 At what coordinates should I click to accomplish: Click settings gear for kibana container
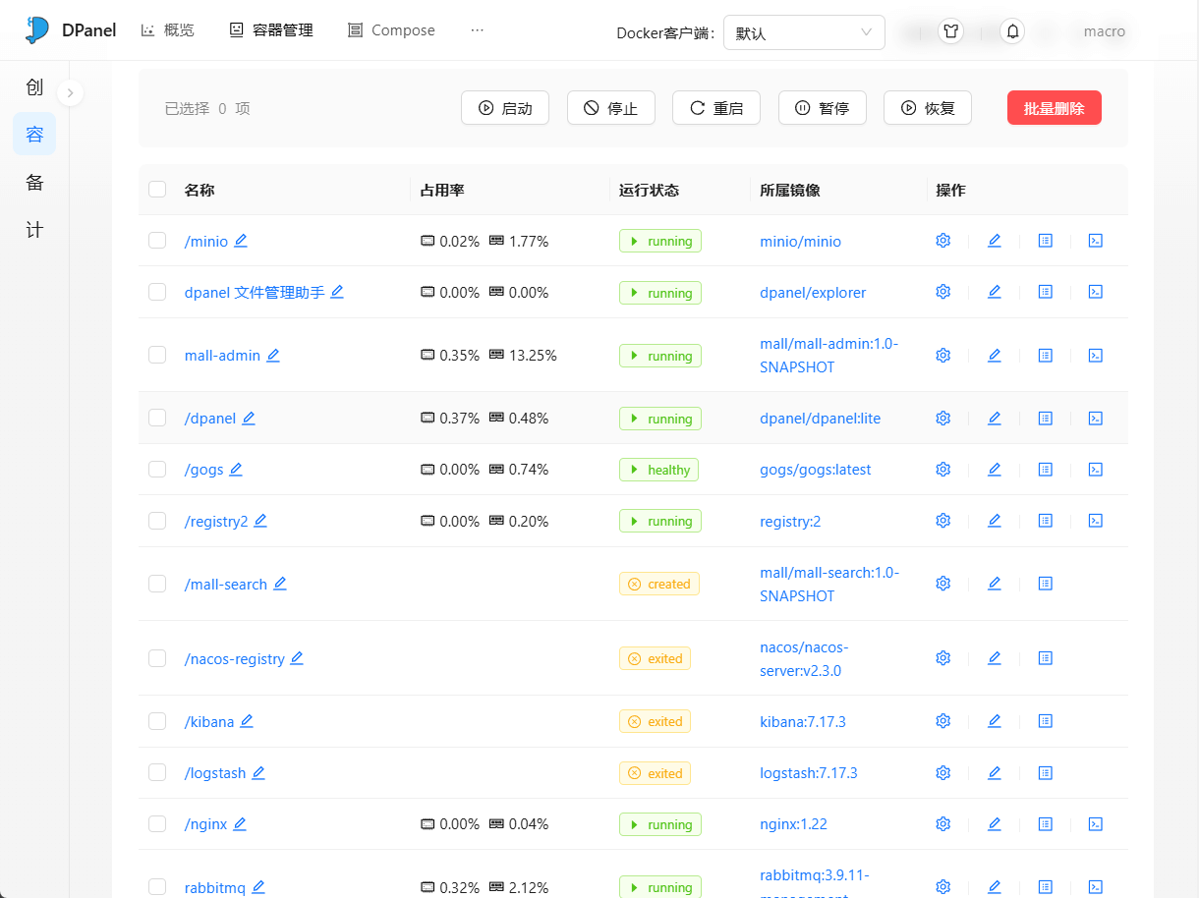pyautogui.click(x=943, y=721)
